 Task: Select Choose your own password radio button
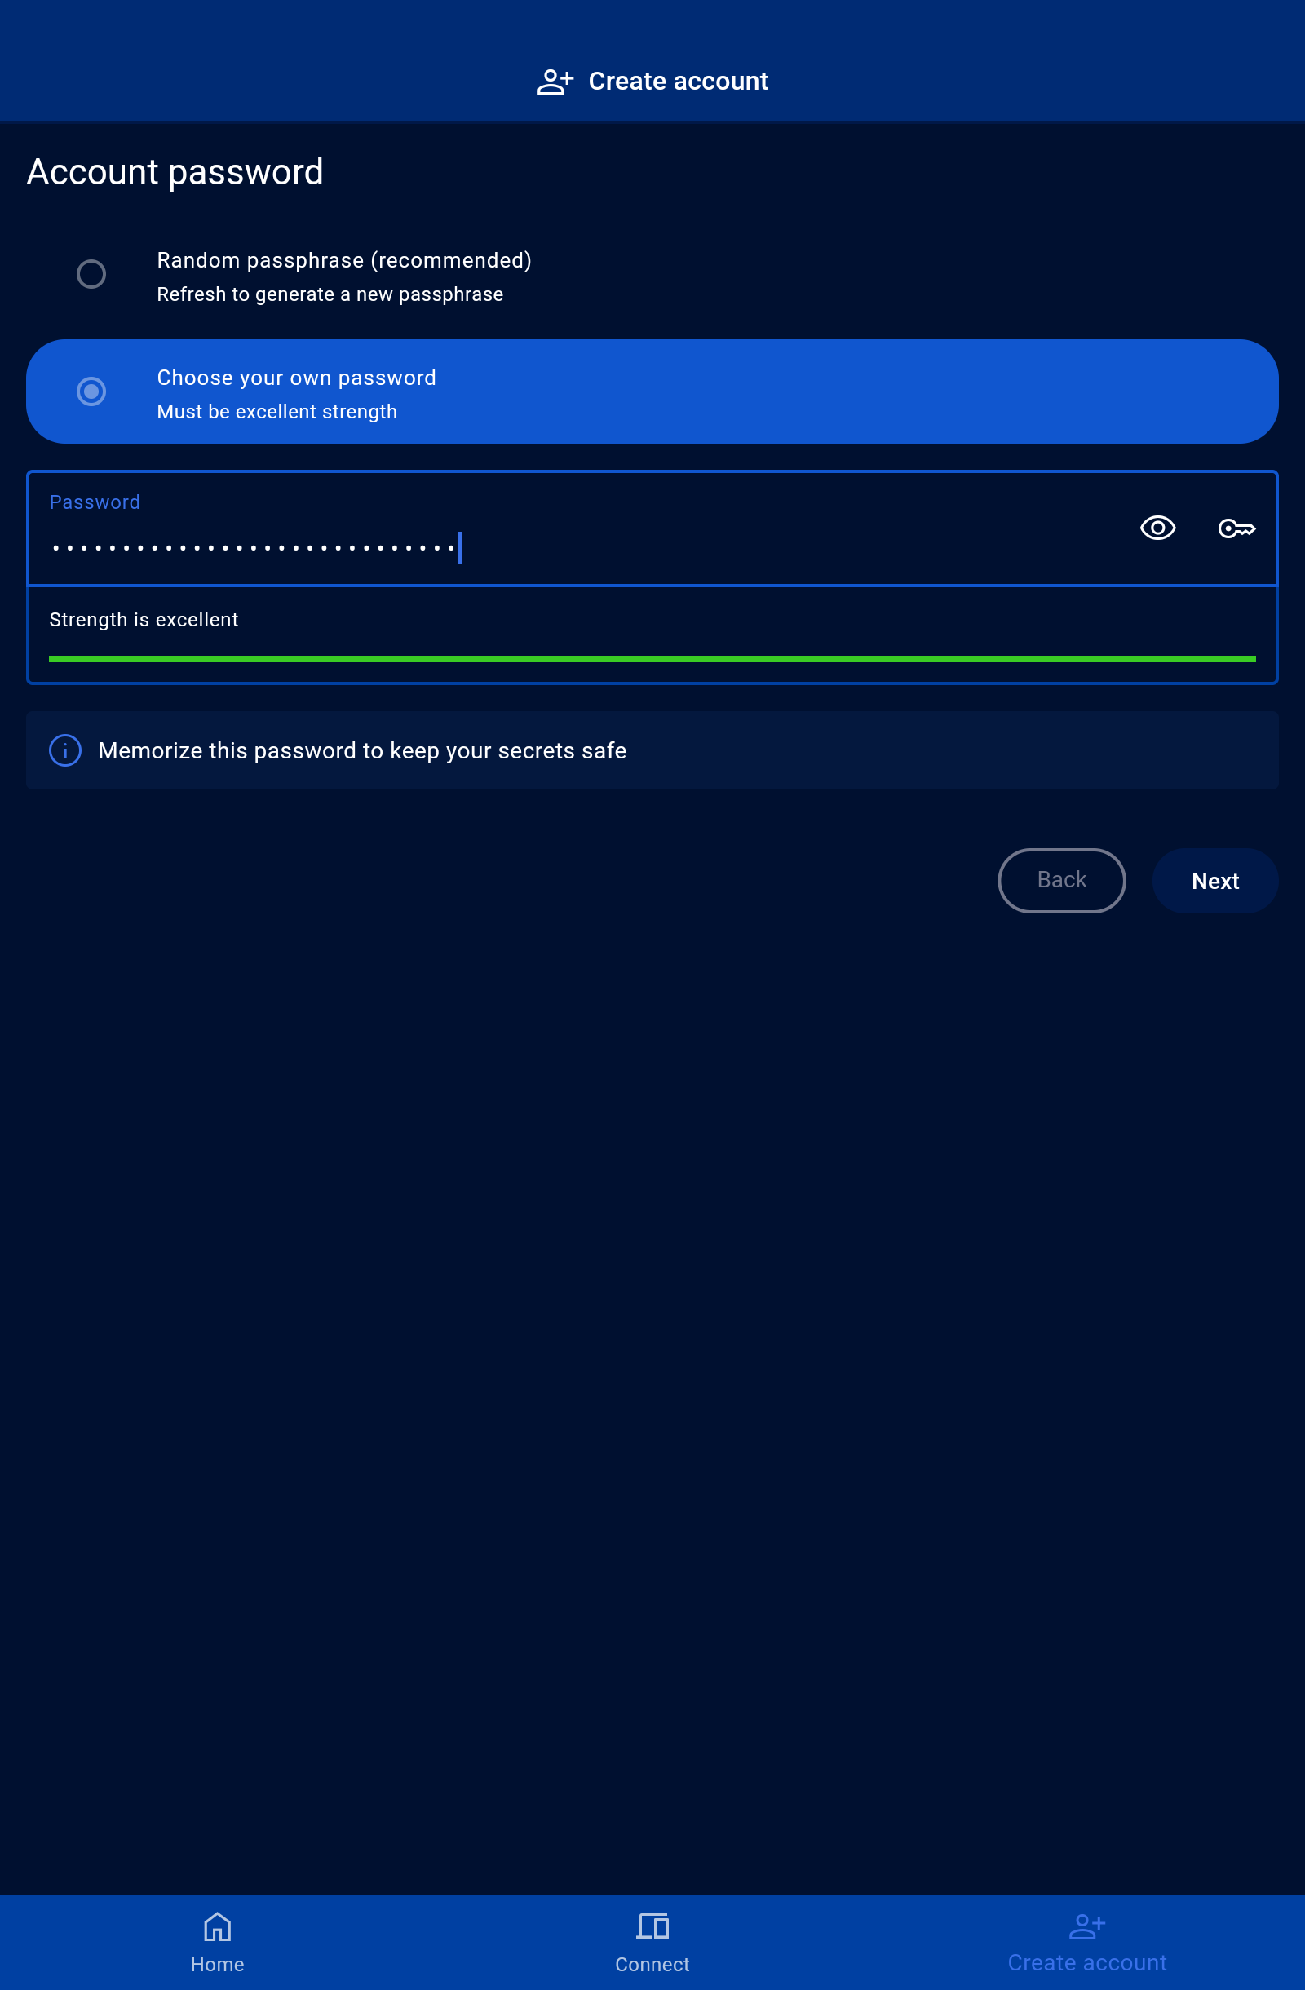click(91, 391)
